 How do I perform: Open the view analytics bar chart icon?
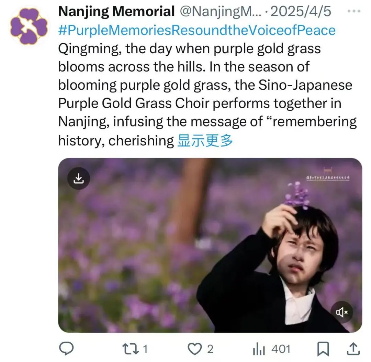(259, 349)
